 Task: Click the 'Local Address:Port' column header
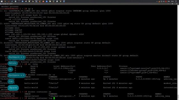[x=64, y=66]
